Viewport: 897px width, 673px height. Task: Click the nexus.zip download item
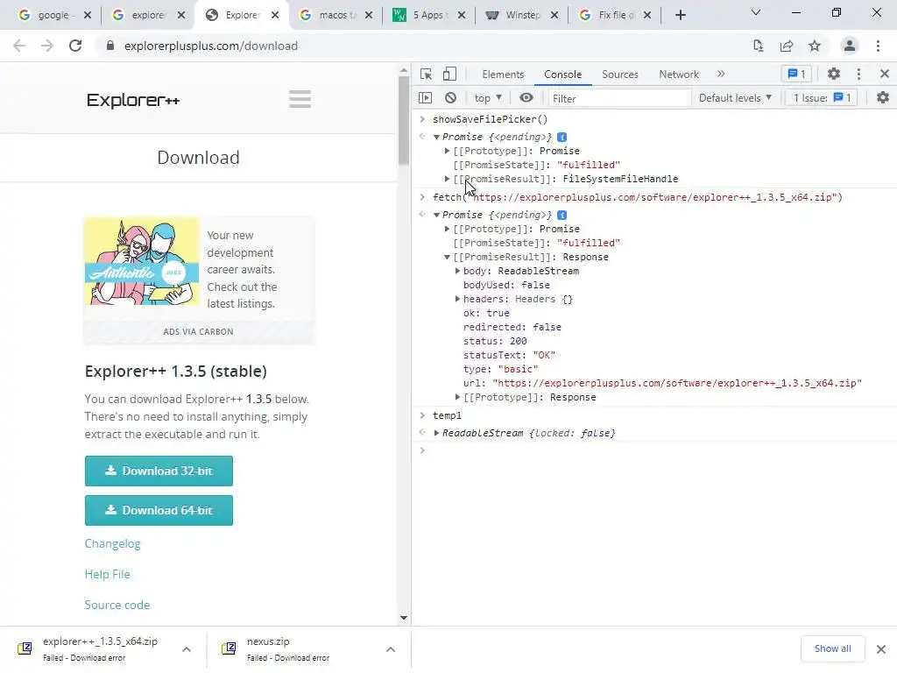coord(289,649)
